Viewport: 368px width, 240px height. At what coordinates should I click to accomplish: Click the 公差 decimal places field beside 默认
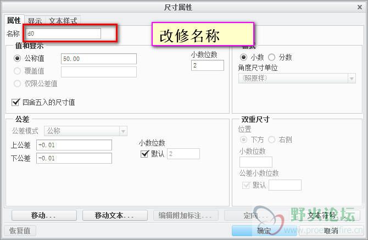[x=183, y=154]
